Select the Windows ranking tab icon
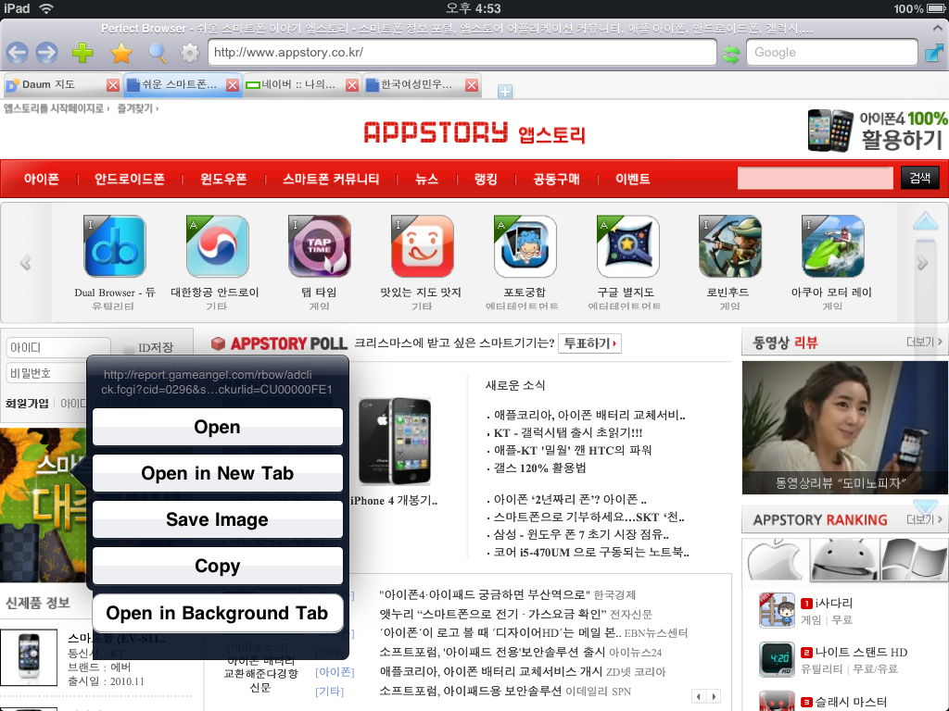The width and height of the screenshot is (949, 711). point(913,560)
